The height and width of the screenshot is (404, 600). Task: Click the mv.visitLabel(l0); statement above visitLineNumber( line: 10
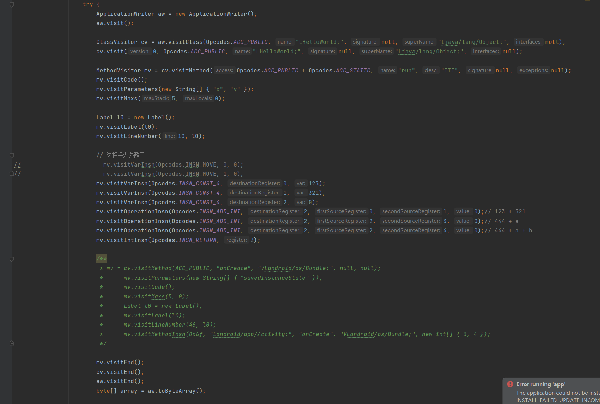click(x=127, y=127)
